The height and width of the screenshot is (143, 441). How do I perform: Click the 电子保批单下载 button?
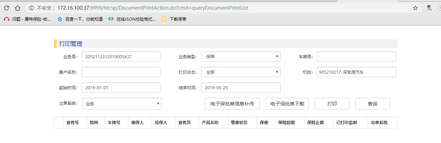click(287, 104)
